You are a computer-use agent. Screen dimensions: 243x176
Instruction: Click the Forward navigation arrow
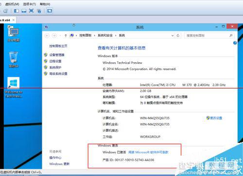tap(54, 35)
